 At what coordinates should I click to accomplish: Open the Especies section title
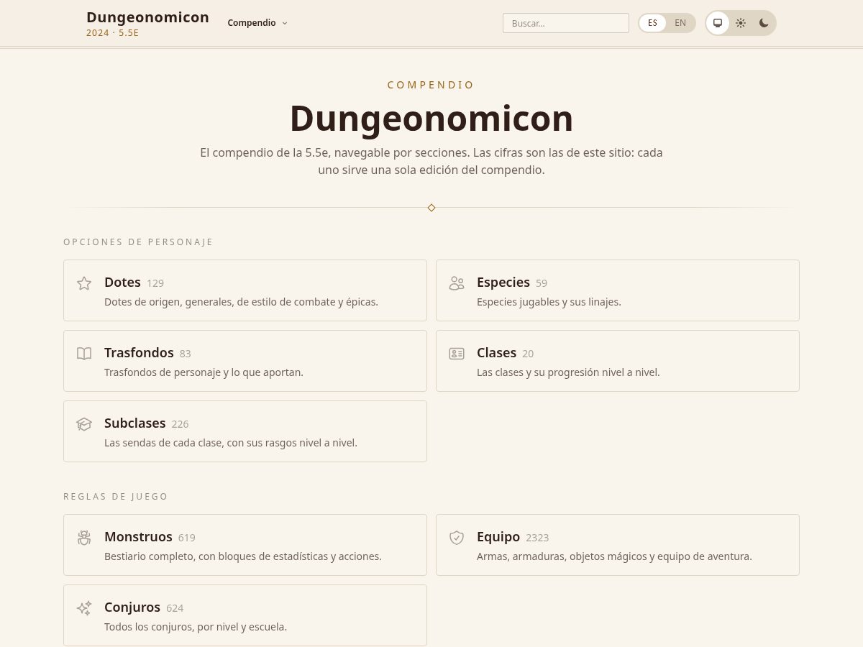click(503, 283)
